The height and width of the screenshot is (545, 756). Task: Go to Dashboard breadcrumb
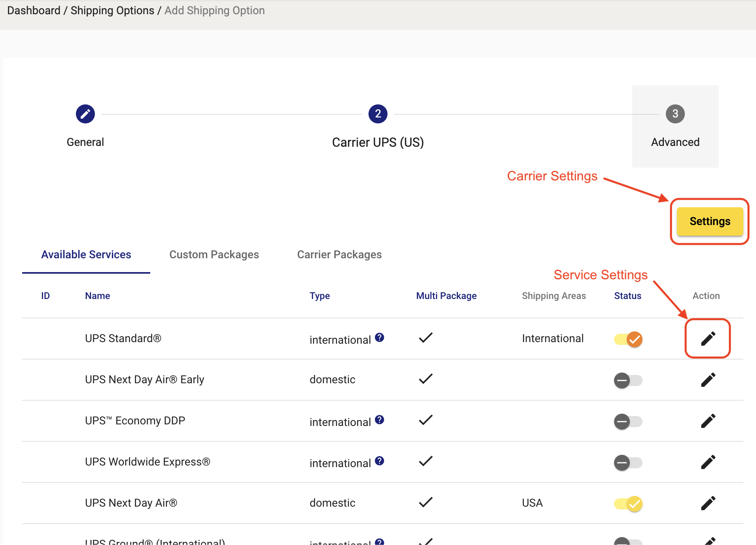coord(34,11)
